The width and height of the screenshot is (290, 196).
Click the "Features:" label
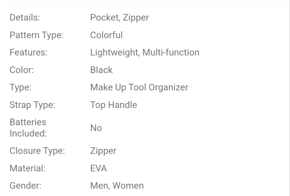[x=29, y=53]
